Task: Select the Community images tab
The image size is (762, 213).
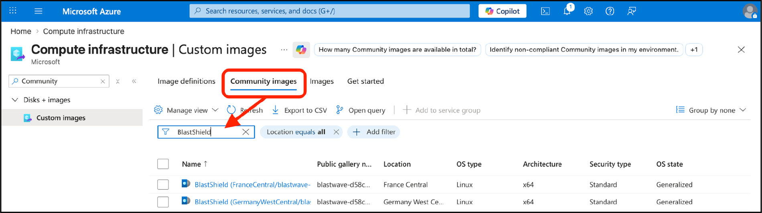Action: [263, 81]
